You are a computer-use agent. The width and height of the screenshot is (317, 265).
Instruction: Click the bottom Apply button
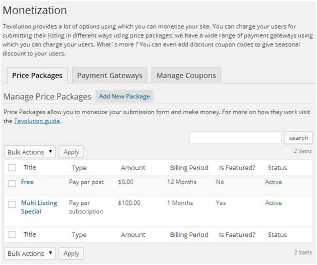tap(71, 253)
